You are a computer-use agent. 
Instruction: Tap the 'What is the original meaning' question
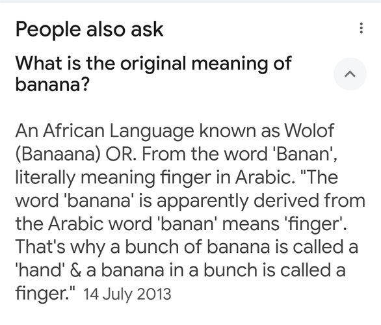153,74
